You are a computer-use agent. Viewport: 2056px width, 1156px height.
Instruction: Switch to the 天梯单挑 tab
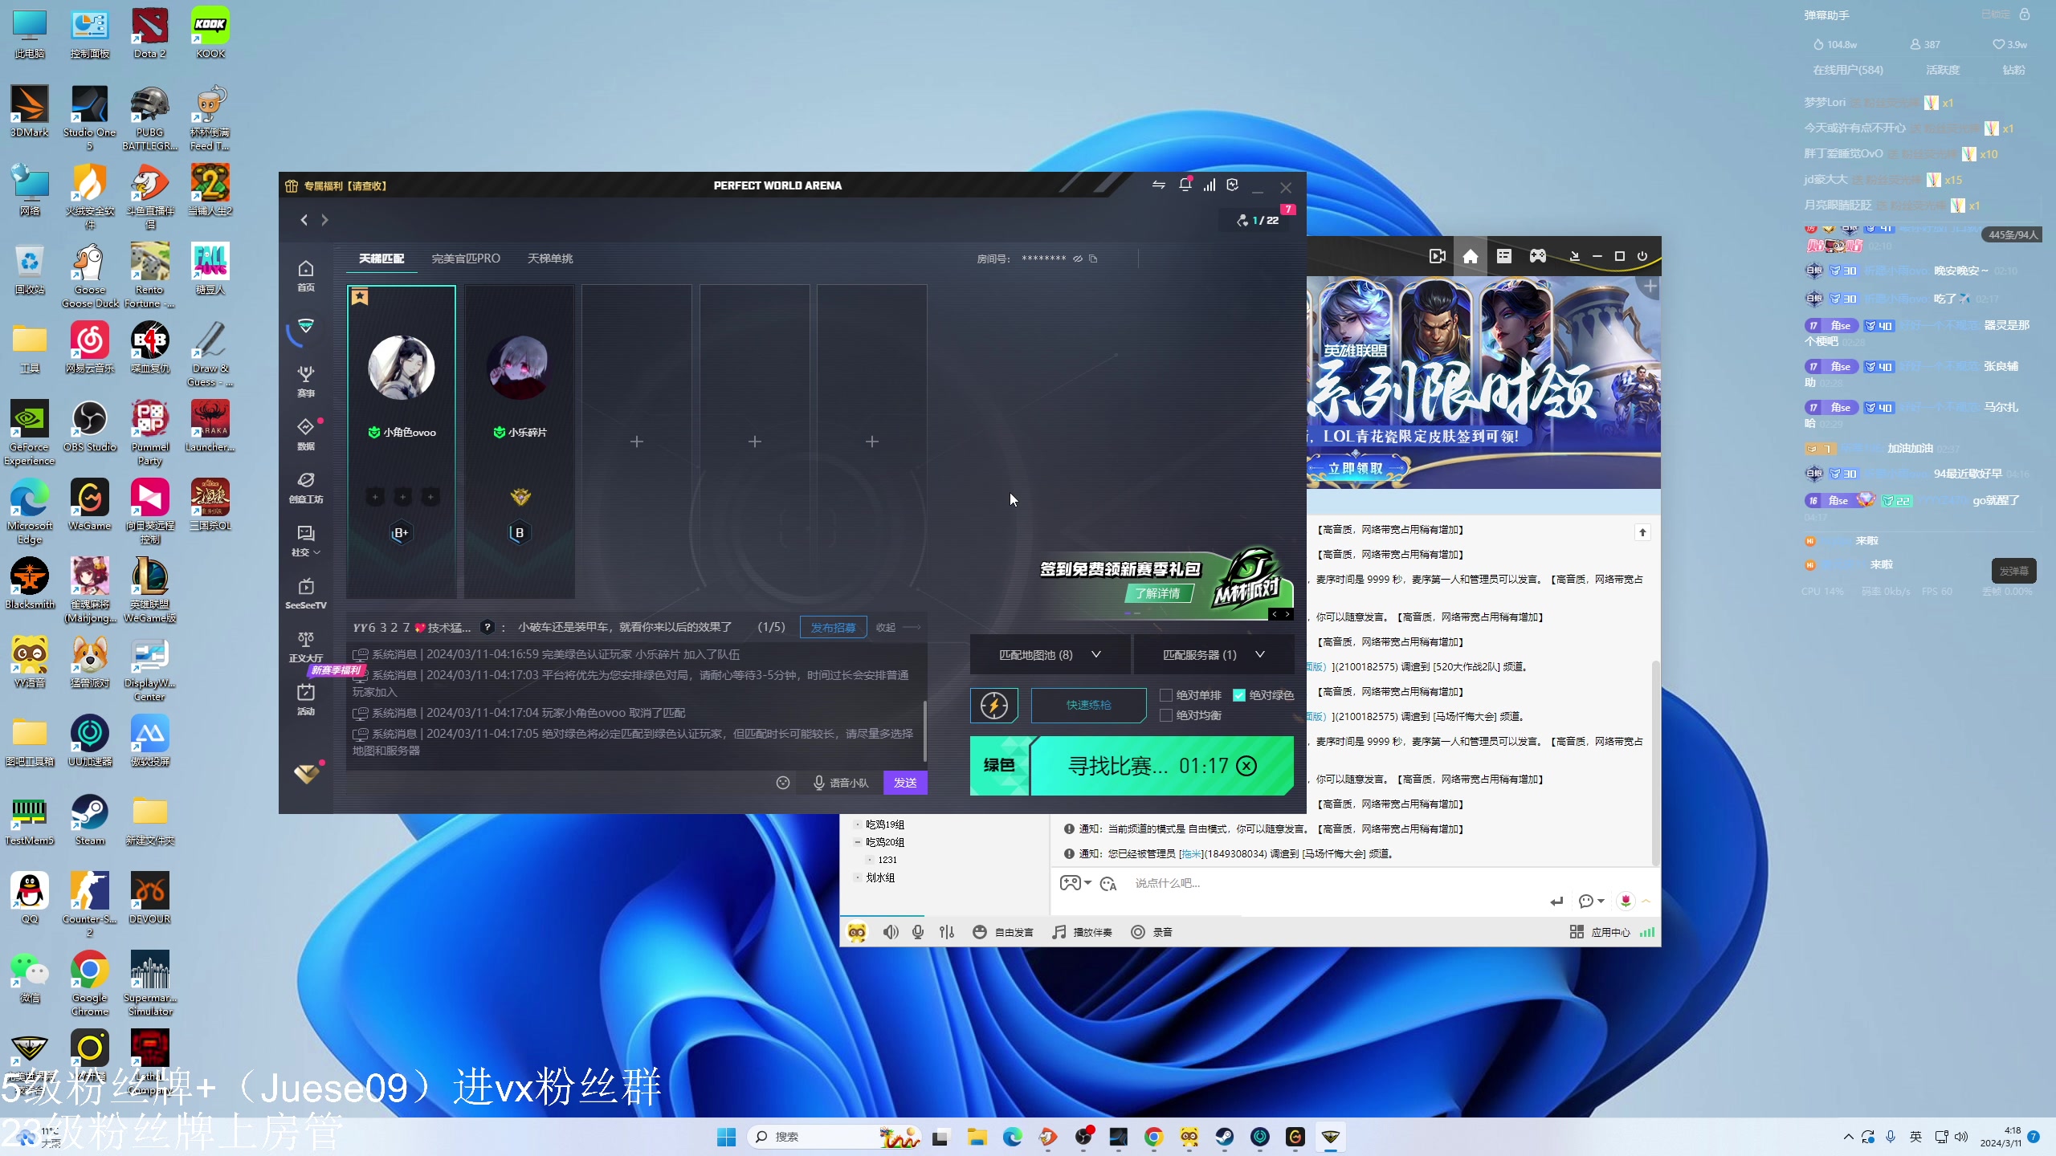pyautogui.click(x=550, y=258)
